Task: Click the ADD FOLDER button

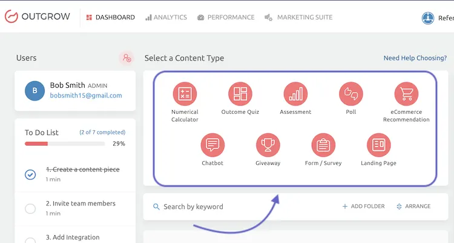Action: (364, 207)
